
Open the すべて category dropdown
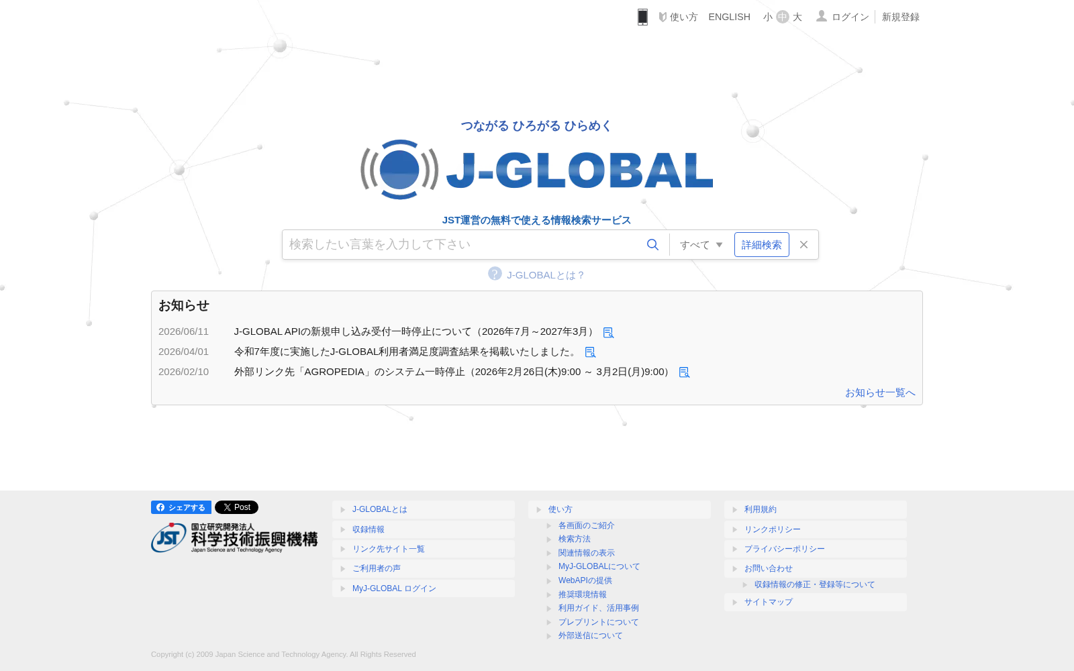click(x=701, y=245)
